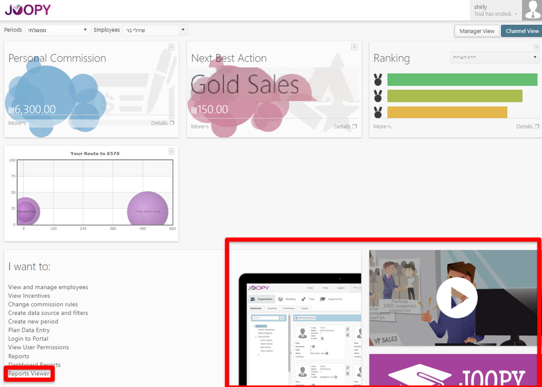Click large purple bubble in route chart
The height and width of the screenshot is (387, 542).
pos(147,209)
